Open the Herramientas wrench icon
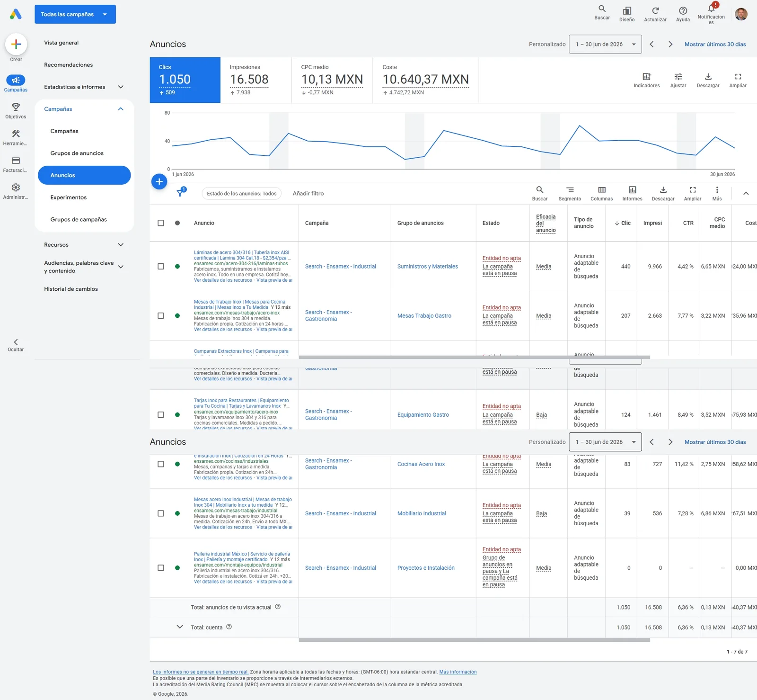757x700 pixels. pyautogui.click(x=16, y=134)
